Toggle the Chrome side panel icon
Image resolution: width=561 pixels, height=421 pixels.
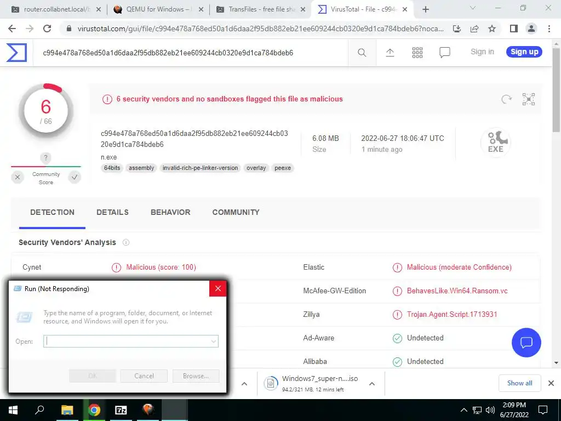point(514,29)
